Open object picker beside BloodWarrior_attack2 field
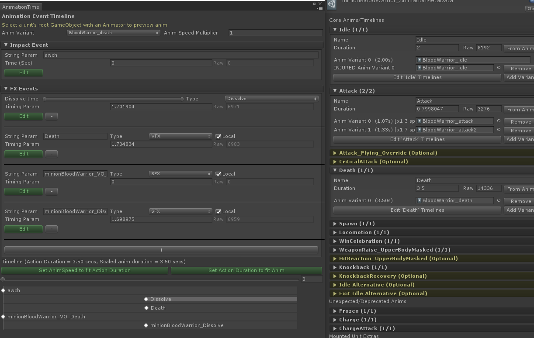Image resolution: width=534 pixels, height=338 pixels. pyautogui.click(x=499, y=130)
